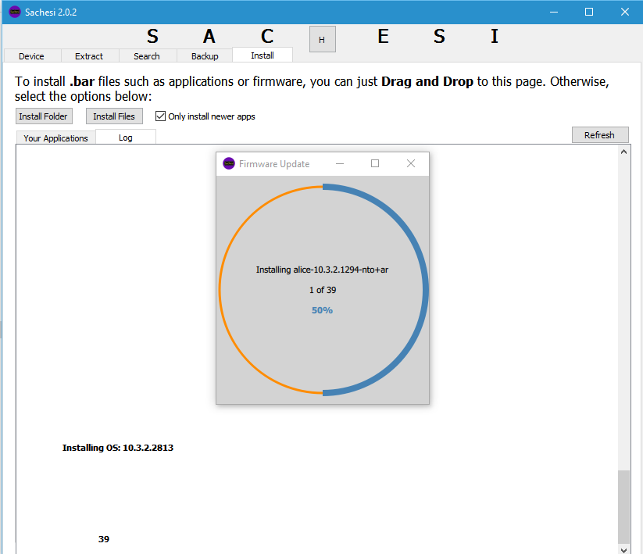This screenshot has width=643, height=554.
Task: Click the Install Folder button
Action: coord(44,116)
